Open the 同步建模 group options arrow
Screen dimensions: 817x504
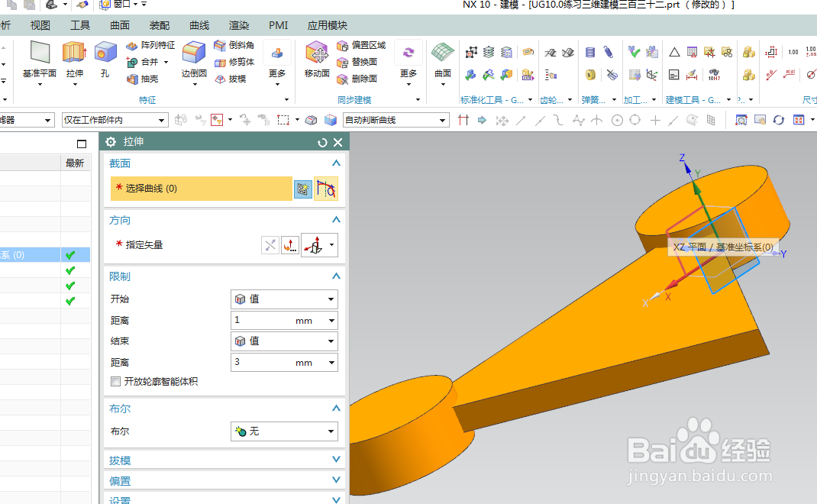click(x=418, y=99)
